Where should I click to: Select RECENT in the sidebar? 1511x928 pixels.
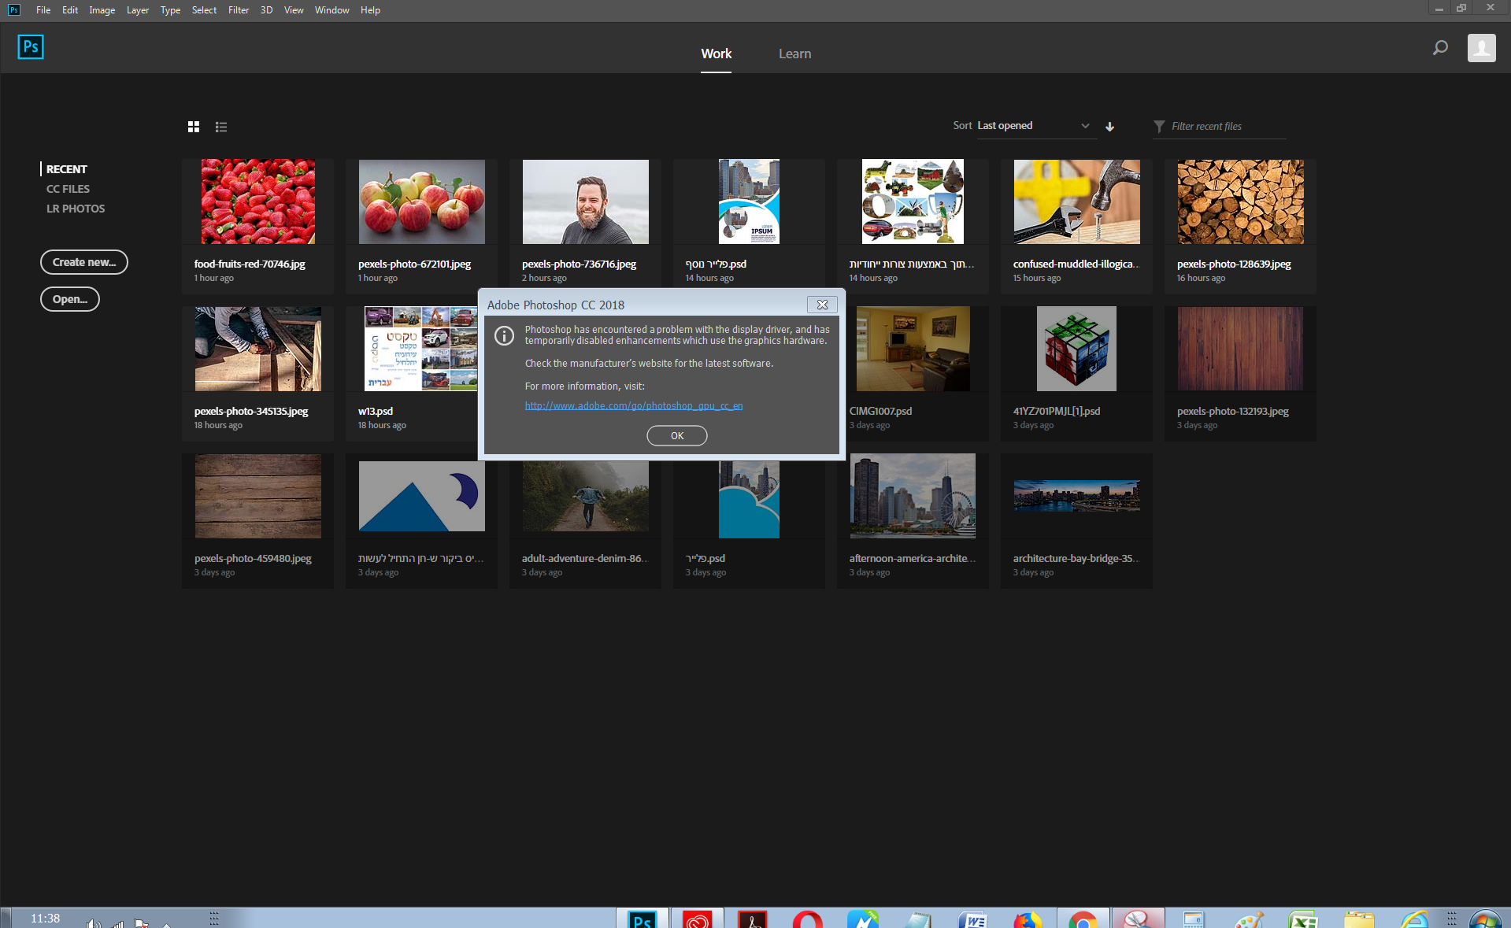67,169
